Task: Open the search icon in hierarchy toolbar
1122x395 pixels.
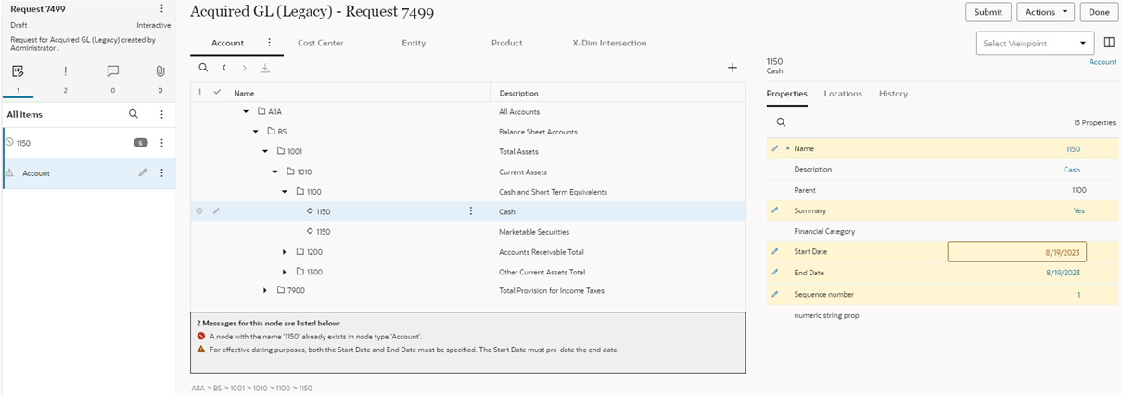Action: tap(204, 68)
